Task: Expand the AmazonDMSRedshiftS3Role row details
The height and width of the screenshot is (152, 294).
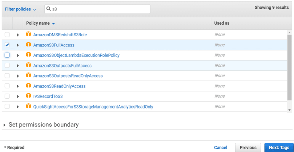Action: [18, 35]
